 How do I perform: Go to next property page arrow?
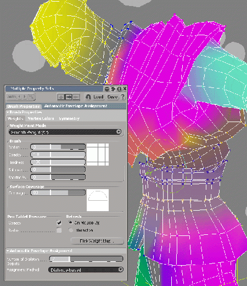pos(24,97)
